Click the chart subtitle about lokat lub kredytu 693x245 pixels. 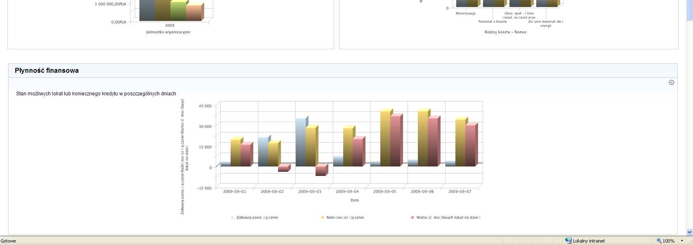(96, 94)
